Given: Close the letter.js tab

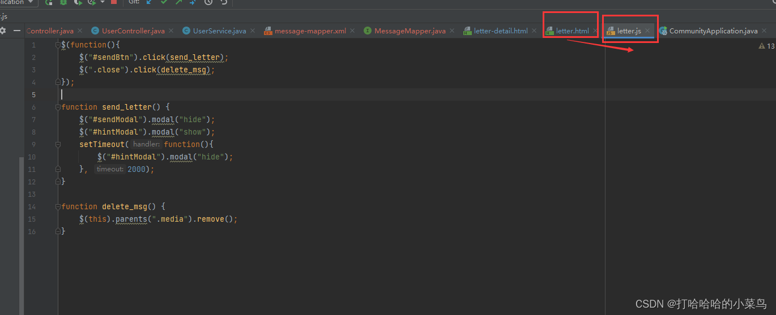Looking at the screenshot, I should pos(647,31).
